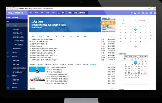Screen dimensions: 162x103
Task: Click the minus-circle icon beside the power icon
Action: point(151,13)
